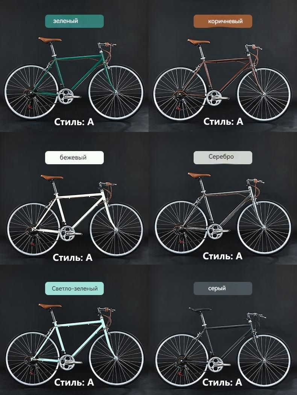Click Стиль: A under light green bicycle
297x395 pixels.
tap(74, 382)
